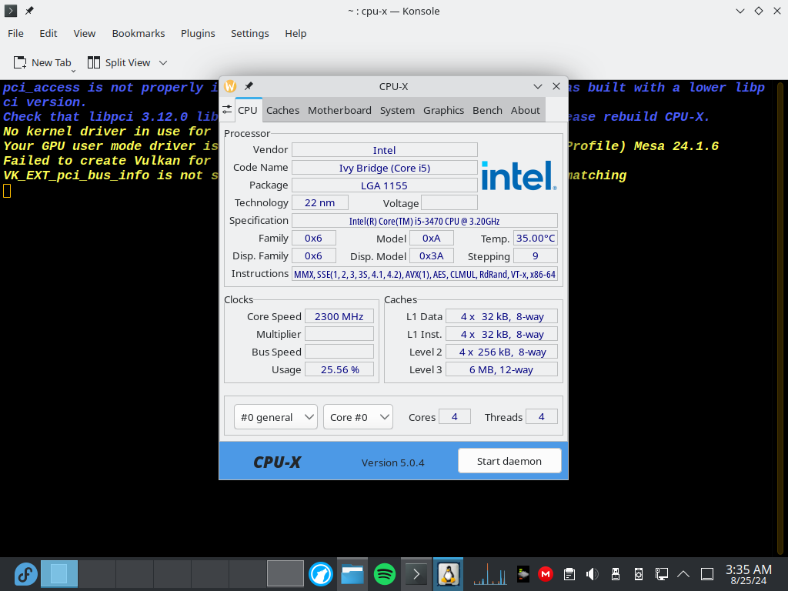
Task: Switch to the Caches tab
Action: tap(283, 110)
